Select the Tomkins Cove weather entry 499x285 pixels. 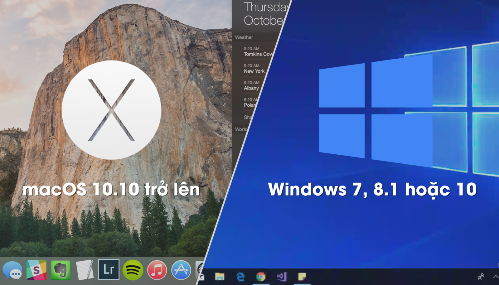tap(258, 51)
